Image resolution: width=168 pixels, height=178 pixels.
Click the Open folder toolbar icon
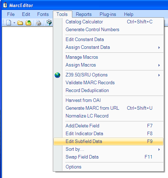[20, 23]
